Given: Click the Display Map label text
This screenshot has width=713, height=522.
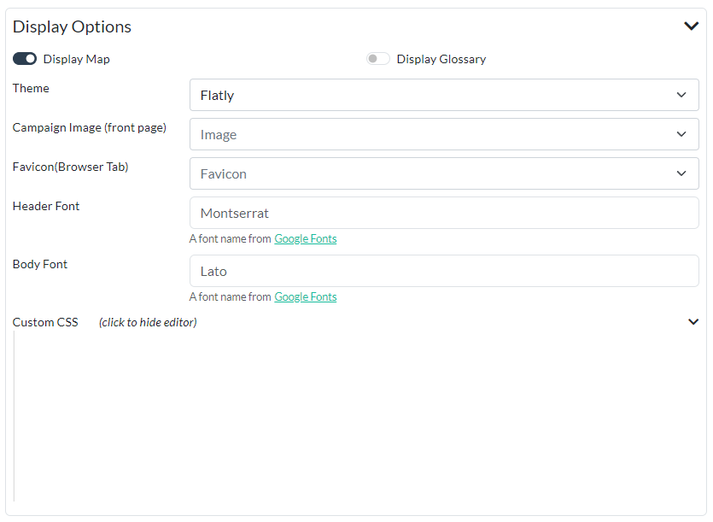Looking at the screenshot, I should pyautogui.click(x=76, y=59).
